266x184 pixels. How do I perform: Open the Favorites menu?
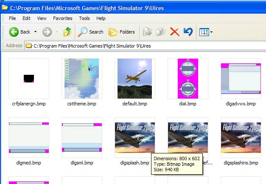point(62,19)
